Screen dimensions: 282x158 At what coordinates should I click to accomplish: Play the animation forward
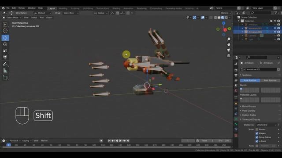point(120,141)
